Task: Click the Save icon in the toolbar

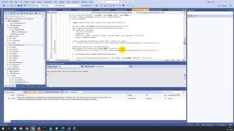Action: [19, 6]
